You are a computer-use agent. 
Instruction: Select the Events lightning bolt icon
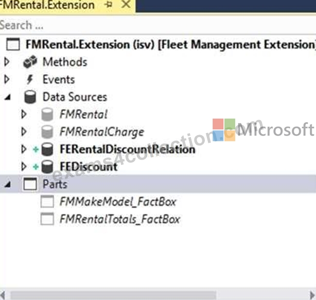coord(30,79)
